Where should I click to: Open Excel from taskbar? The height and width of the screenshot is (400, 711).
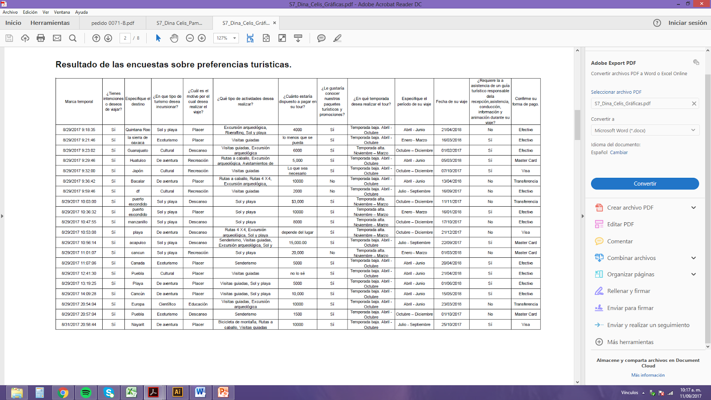click(x=132, y=392)
